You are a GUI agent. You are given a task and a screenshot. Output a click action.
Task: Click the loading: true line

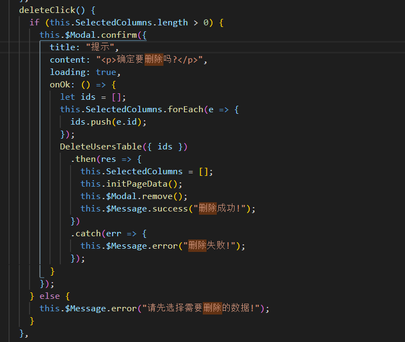[x=85, y=72]
